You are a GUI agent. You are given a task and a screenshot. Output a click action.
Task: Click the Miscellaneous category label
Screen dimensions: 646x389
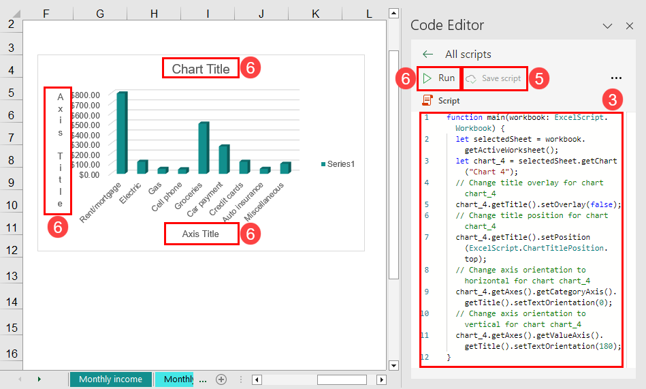tap(264, 202)
